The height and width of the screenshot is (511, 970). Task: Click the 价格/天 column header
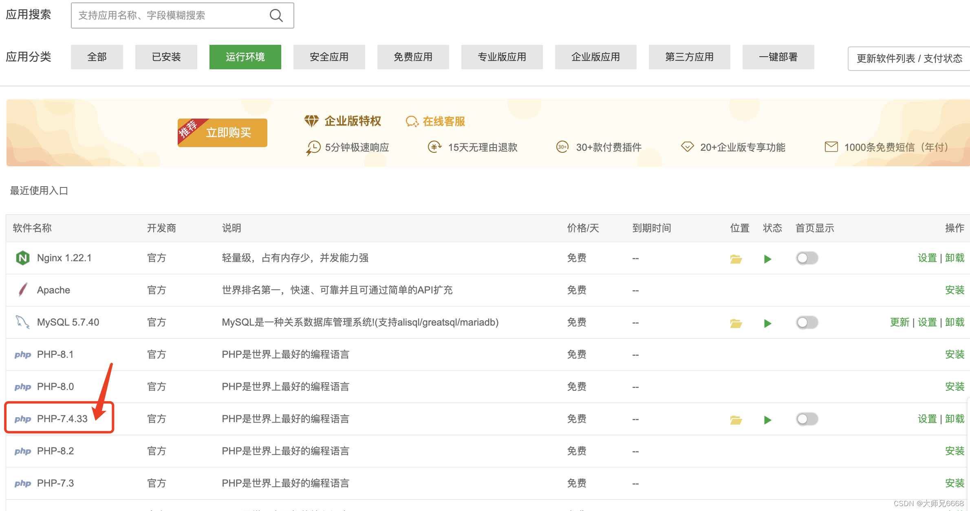click(583, 228)
